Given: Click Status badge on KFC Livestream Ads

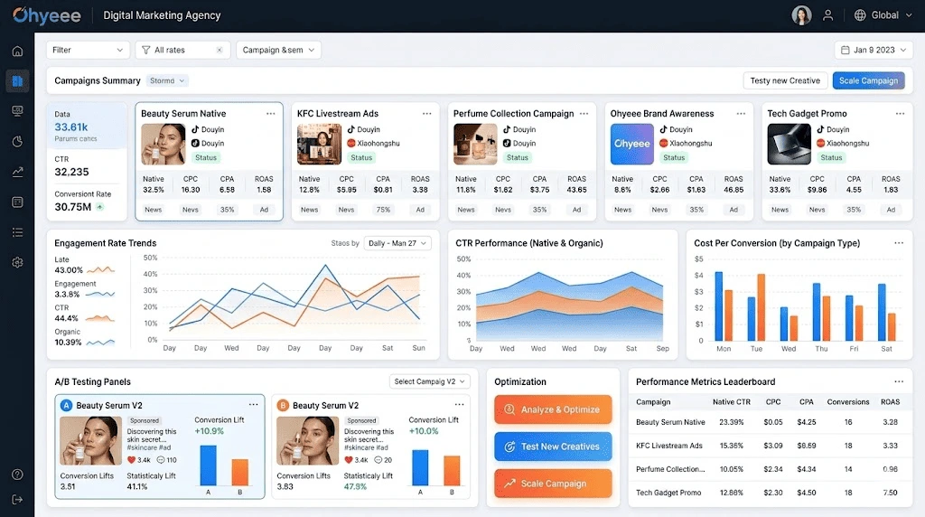Looking at the screenshot, I should pyautogui.click(x=361, y=157).
